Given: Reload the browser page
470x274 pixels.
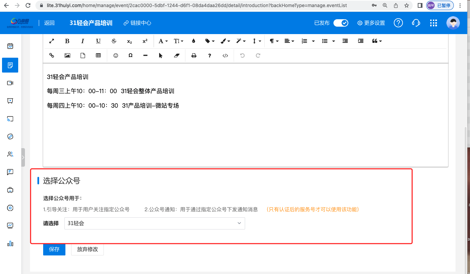Looking at the screenshot, I should pos(28,6).
